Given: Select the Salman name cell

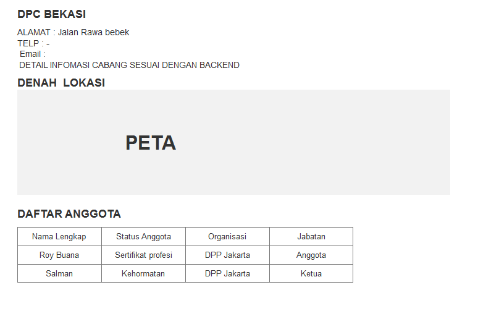Looking at the screenshot, I should (59, 273).
